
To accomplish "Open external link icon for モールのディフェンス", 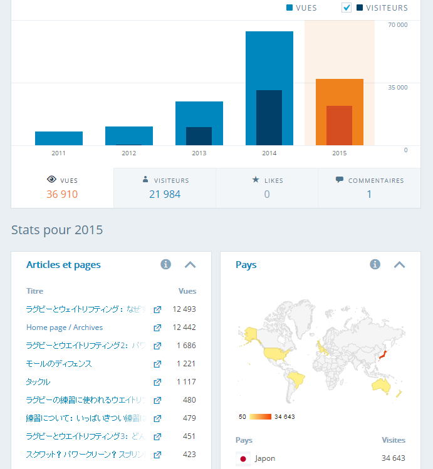I will (157, 364).
